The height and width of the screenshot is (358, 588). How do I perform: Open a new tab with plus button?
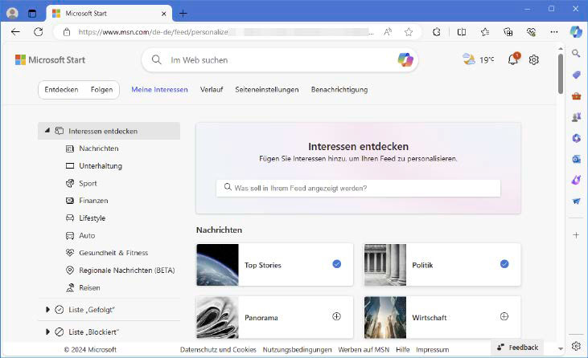[x=183, y=14]
